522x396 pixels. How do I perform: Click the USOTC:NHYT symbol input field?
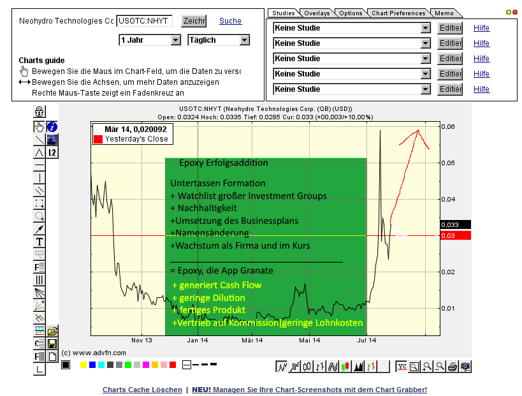pyautogui.click(x=144, y=21)
